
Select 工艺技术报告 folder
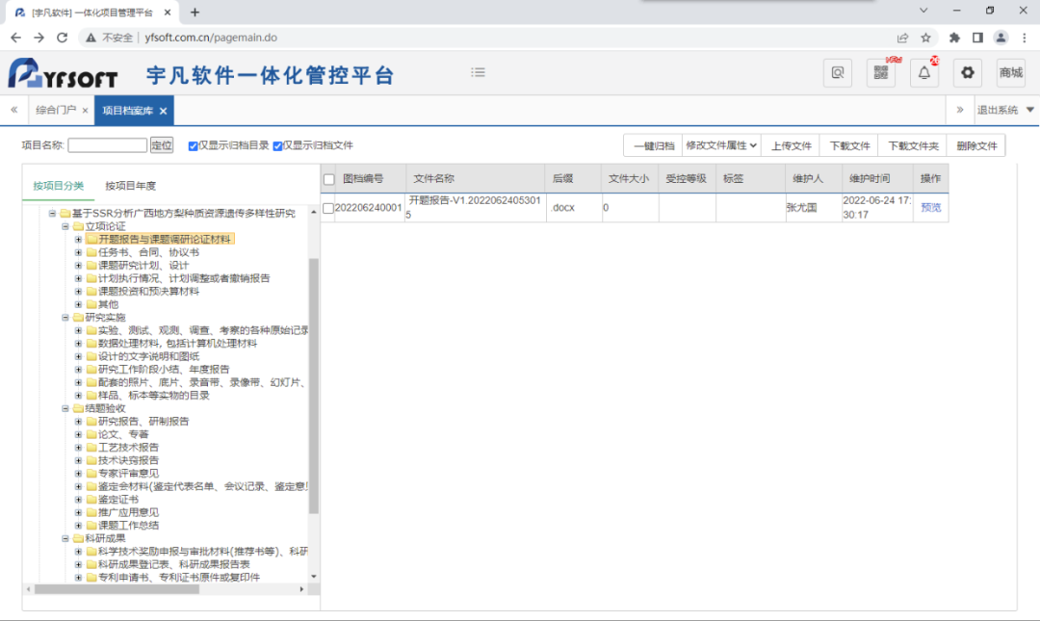(x=128, y=447)
